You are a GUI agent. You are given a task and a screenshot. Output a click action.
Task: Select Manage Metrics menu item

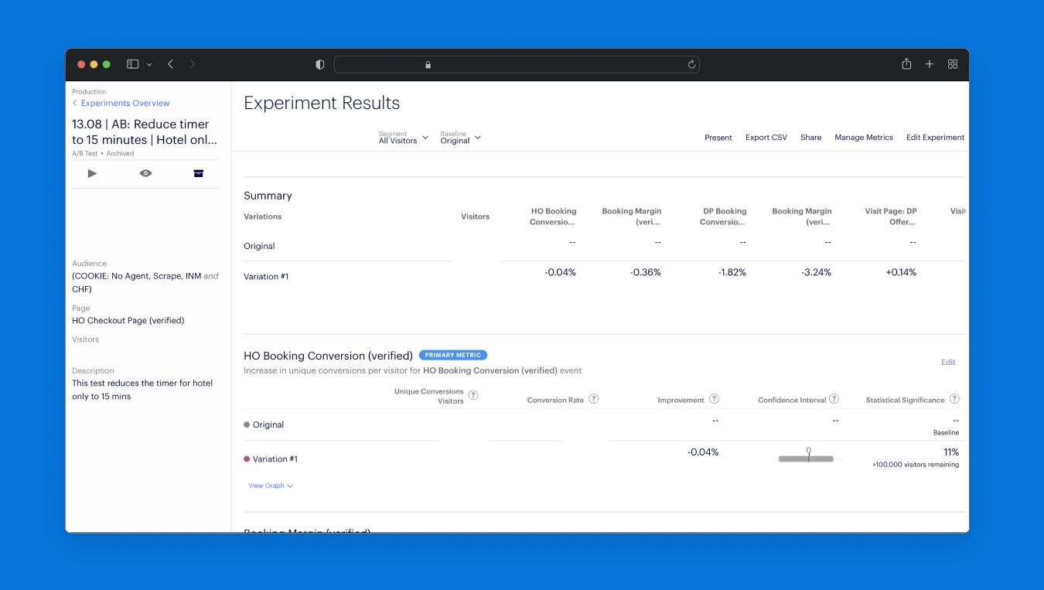coord(864,138)
